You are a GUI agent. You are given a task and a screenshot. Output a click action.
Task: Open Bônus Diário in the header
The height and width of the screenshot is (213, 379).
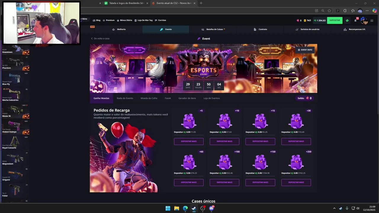point(124,20)
